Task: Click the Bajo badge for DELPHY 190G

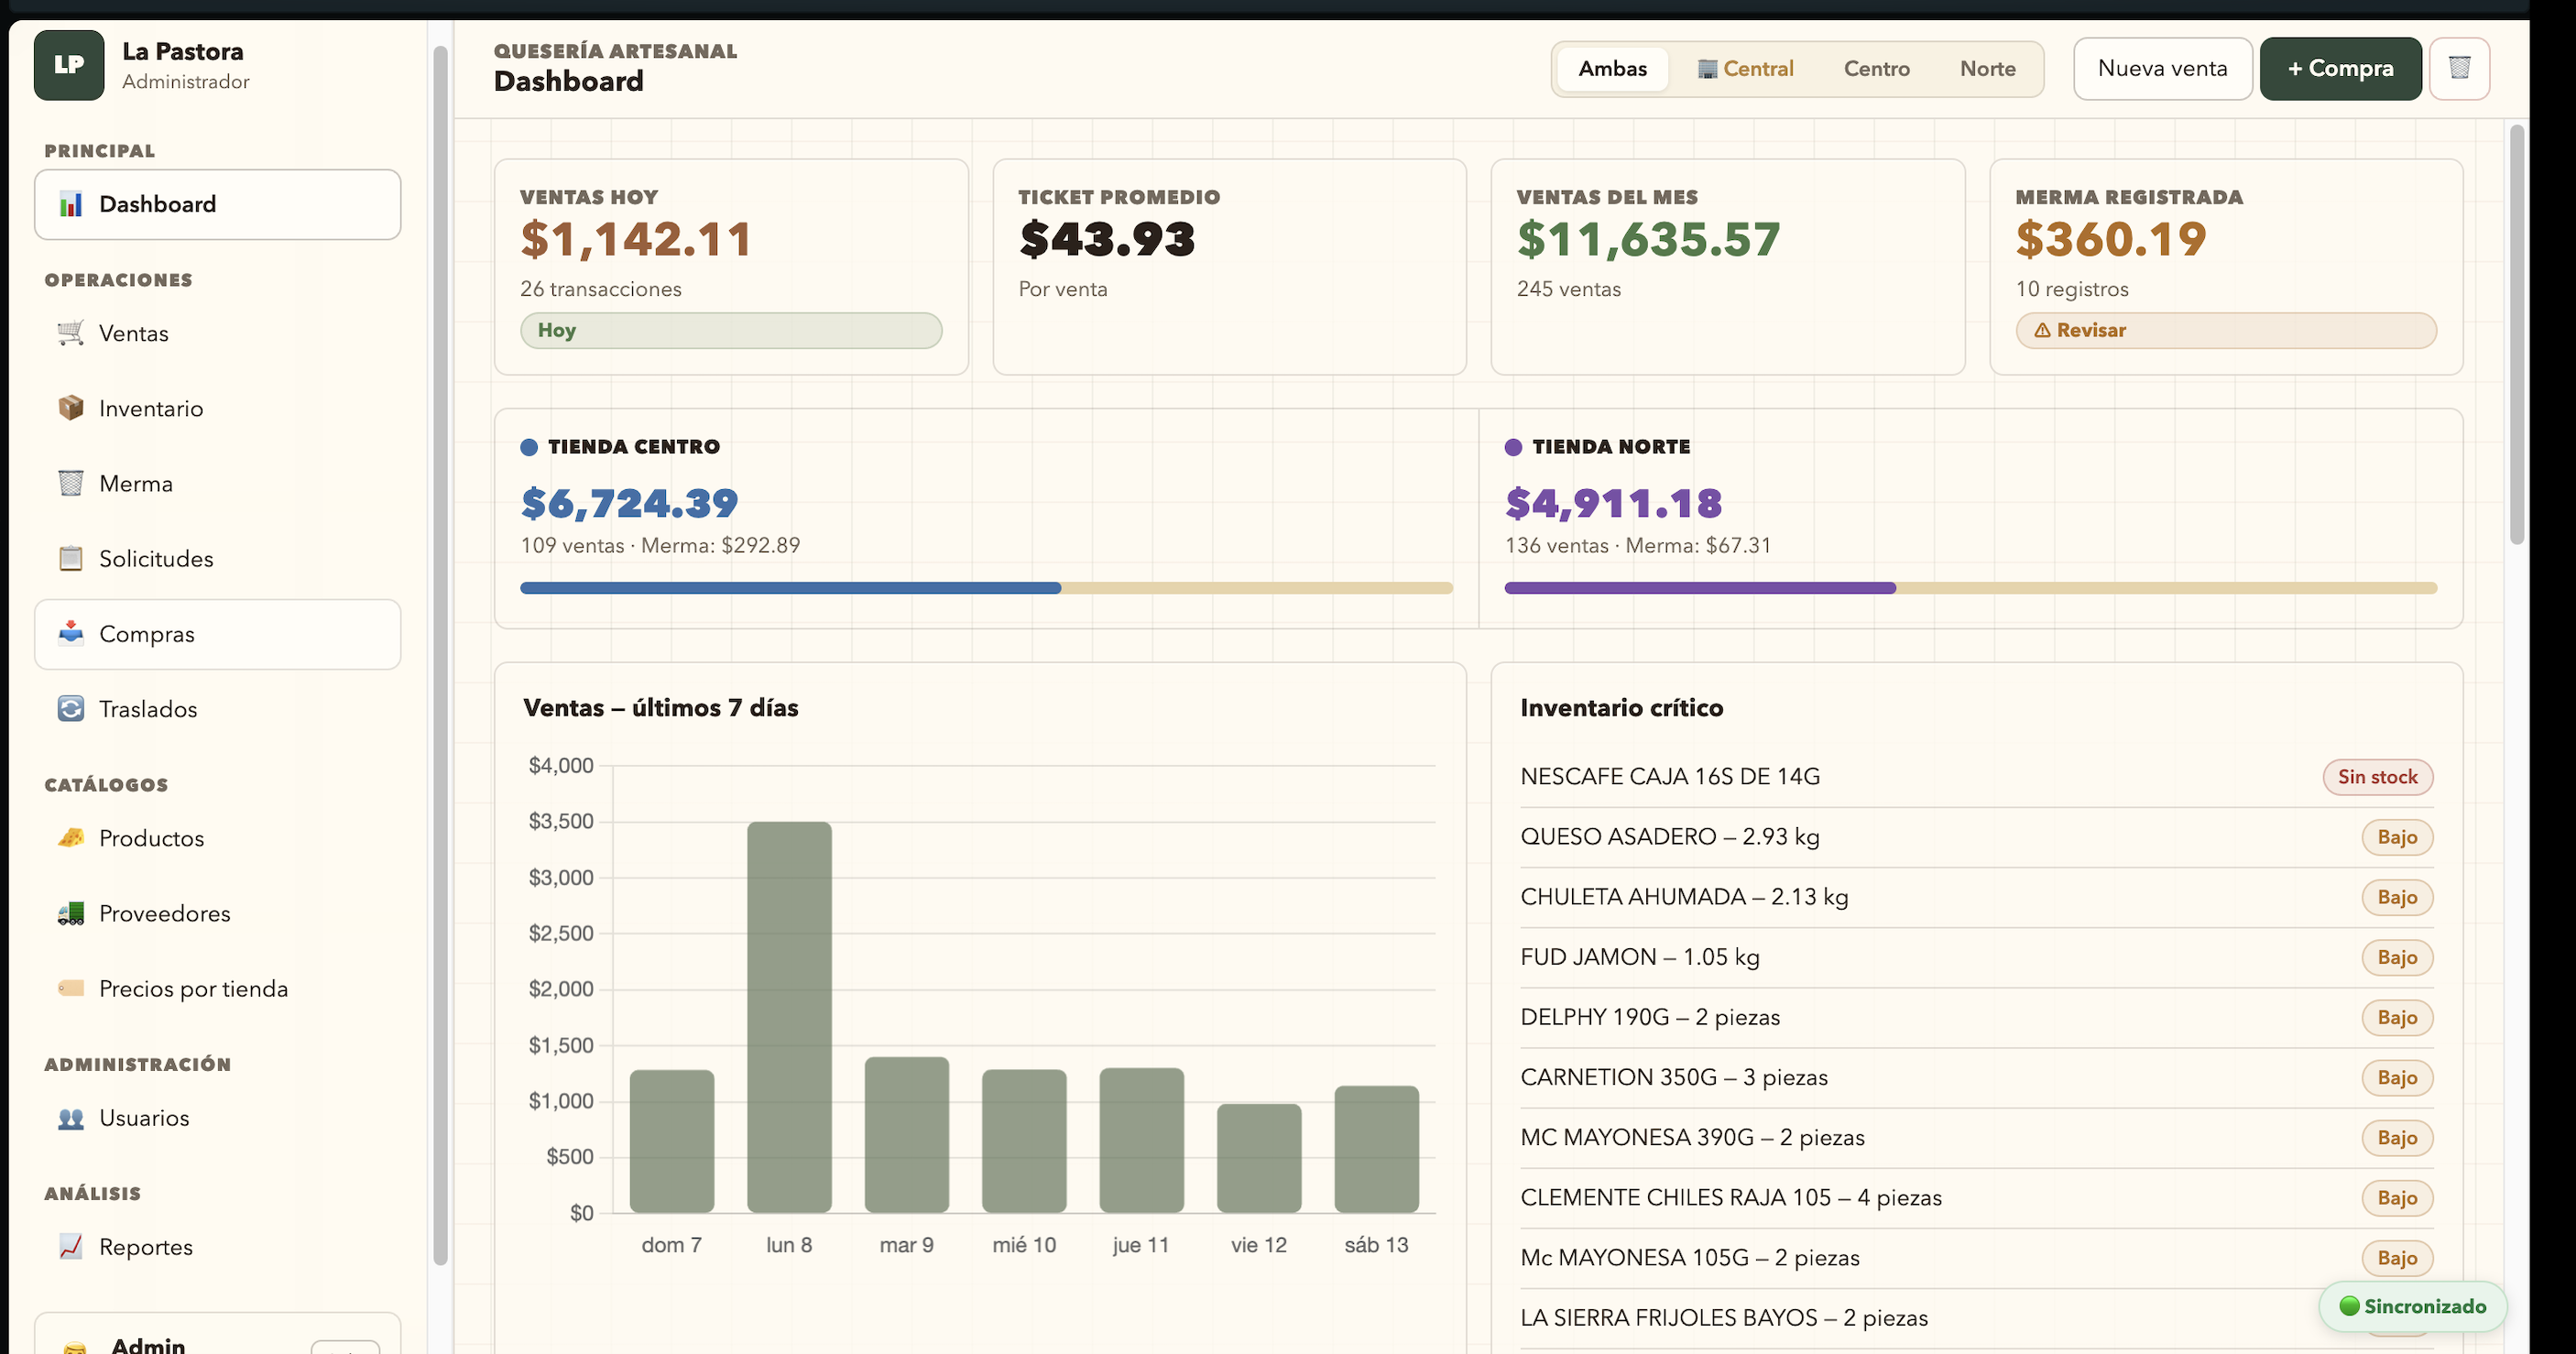Action: [2397, 1017]
